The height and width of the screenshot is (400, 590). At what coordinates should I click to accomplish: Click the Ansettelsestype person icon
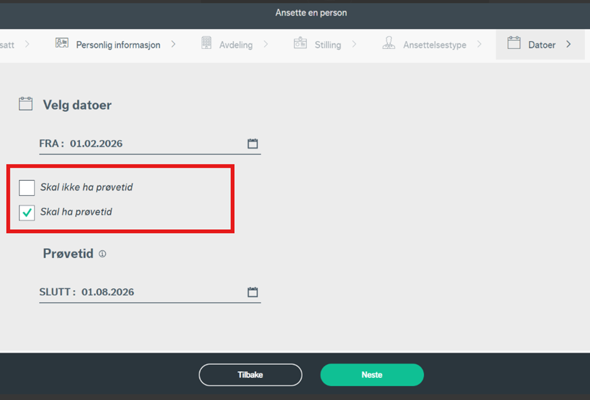[x=389, y=44]
